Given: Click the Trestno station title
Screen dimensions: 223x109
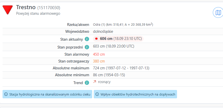Looking at the screenshot, I should click(26, 7).
